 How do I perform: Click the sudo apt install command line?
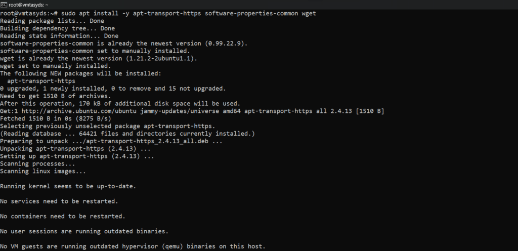[x=158, y=14]
